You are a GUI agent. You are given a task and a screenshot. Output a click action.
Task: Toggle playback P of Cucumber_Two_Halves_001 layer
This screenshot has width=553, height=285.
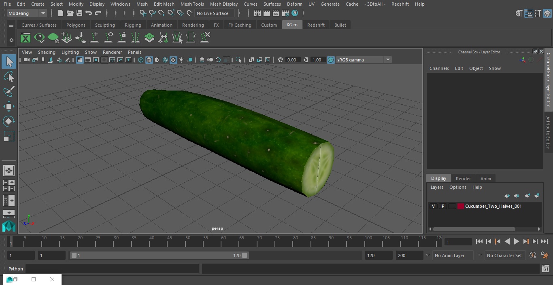tap(443, 206)
